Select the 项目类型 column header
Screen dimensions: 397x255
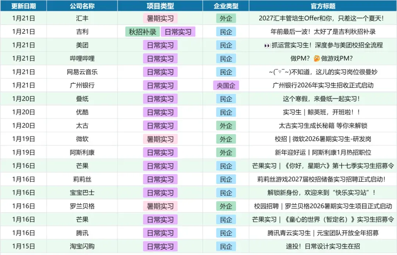(x=160, y=6)
